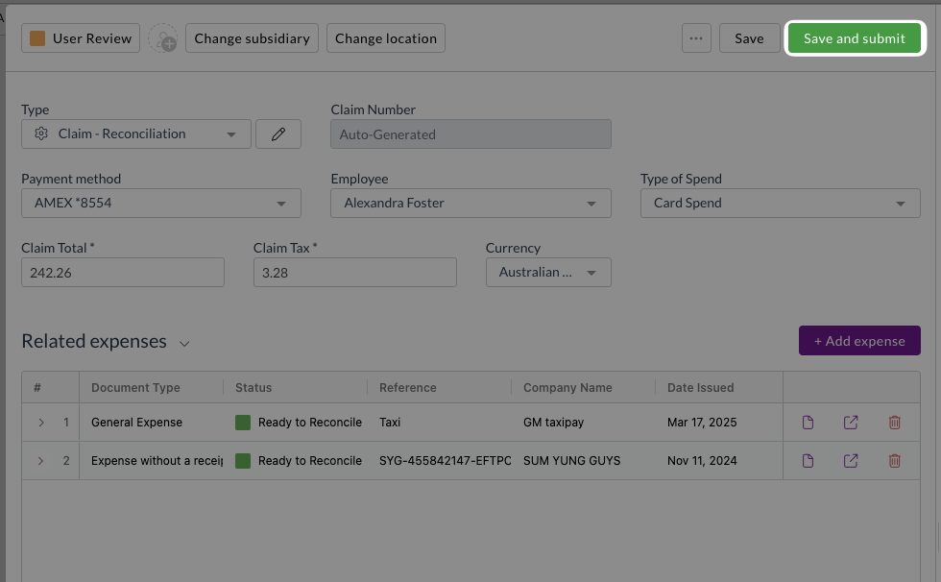Click the Claim Total input field
Image resolution: width=941 pixels, height=582 pixels.
pos(123,273)
